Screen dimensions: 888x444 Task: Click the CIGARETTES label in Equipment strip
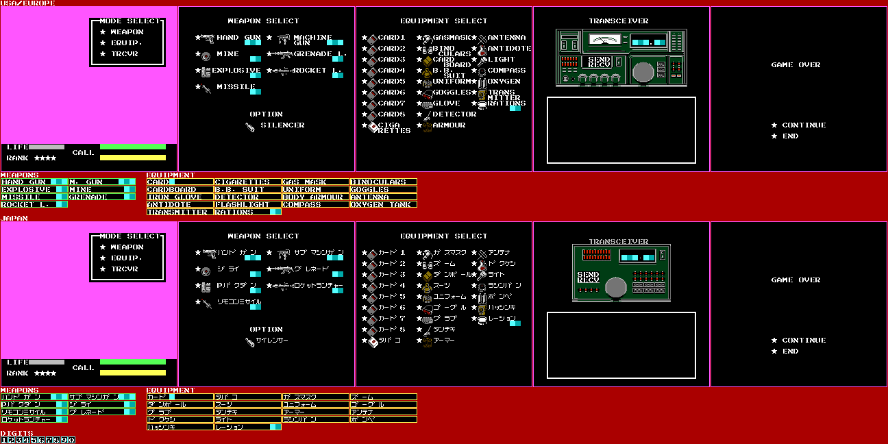pyautogui.click(x=241, y=182)
